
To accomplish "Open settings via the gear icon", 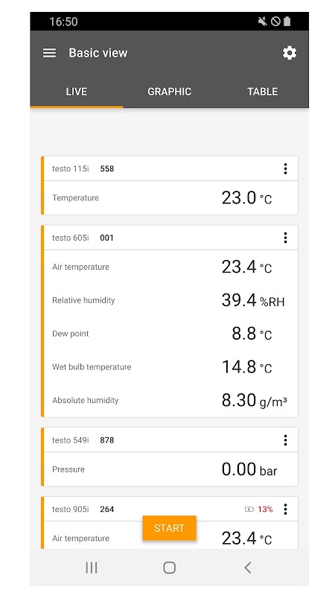I will [x=290, y=53].
